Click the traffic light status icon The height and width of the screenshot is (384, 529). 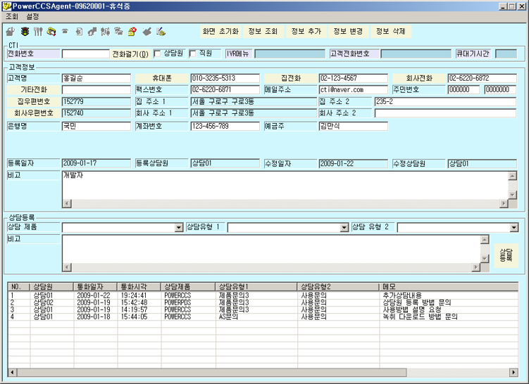point(25,32)
